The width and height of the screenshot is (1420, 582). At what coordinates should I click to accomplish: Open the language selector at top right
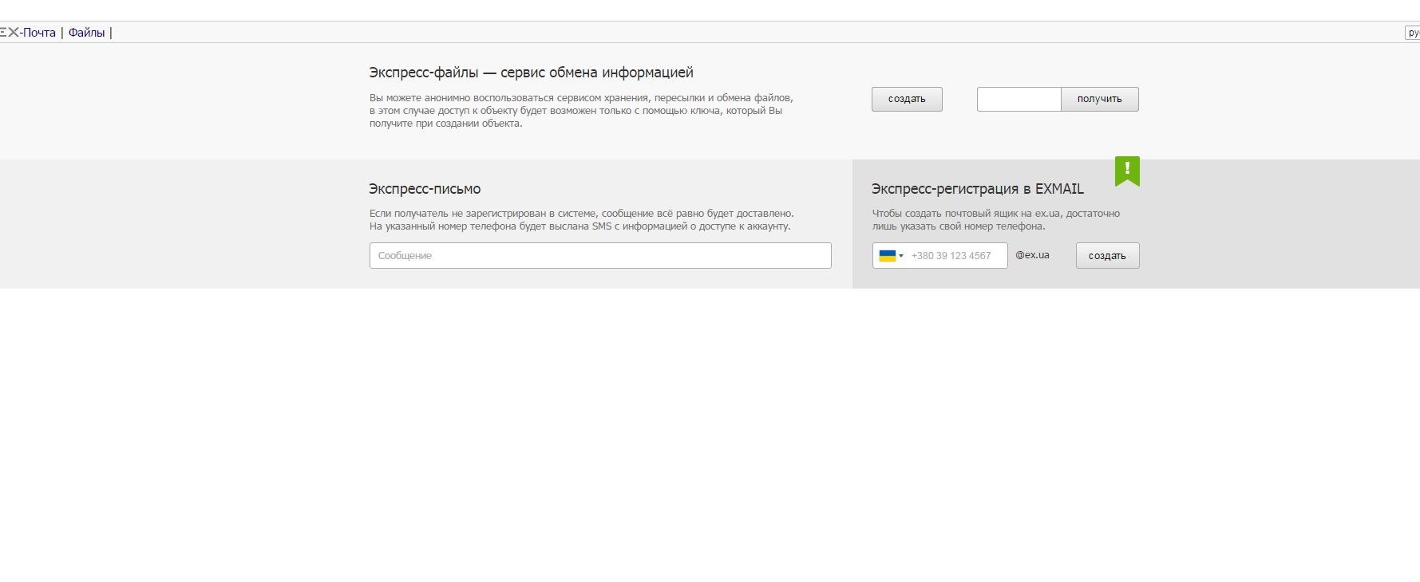pyautogui.click(x=1413, y=33)
